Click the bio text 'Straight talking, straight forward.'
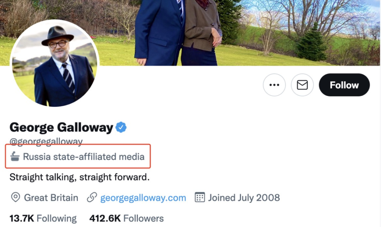The image size is (388, 227). click(x=79, y=177)
